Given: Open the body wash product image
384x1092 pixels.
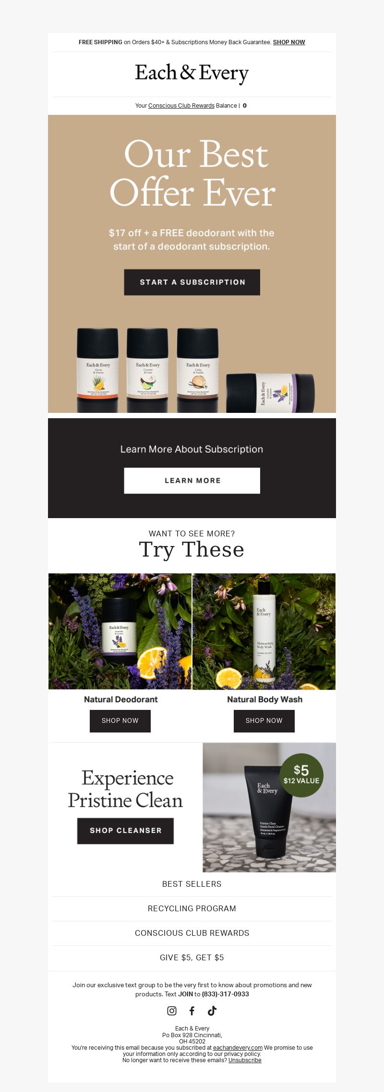Looking at the screenshot, I should (264, 631).
